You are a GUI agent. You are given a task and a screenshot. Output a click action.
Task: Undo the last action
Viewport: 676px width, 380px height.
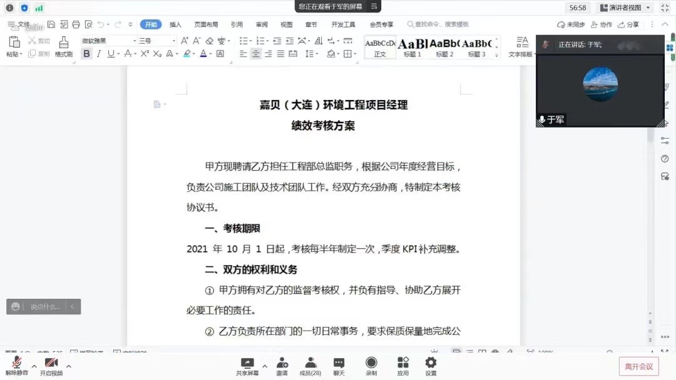click(x=101, y=24)
